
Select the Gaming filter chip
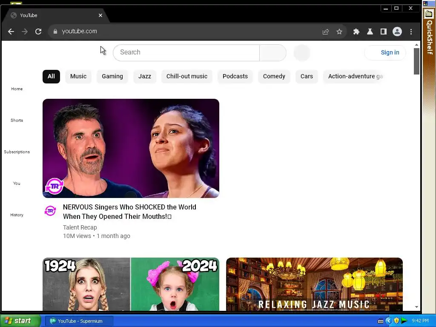coord(112,77)
